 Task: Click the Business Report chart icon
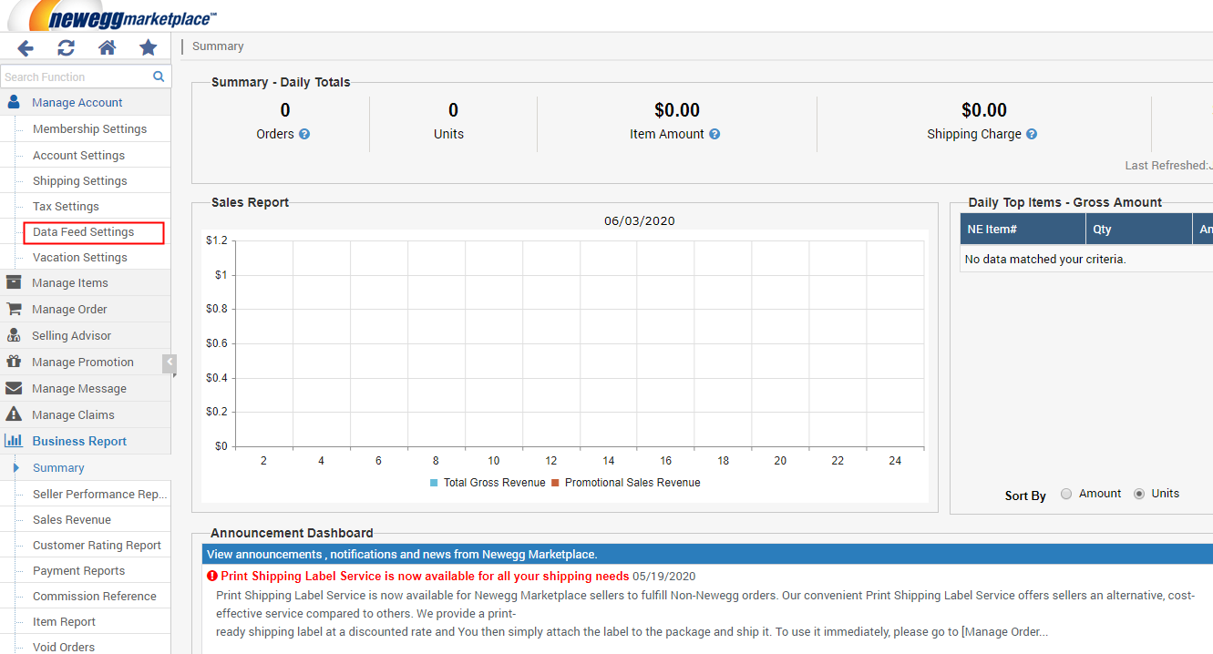[14, 441]
